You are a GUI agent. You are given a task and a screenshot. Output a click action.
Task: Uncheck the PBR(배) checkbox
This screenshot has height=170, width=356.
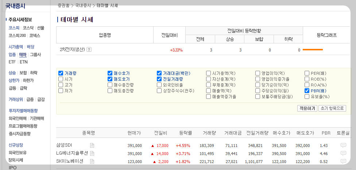pyautogui.click(x=307, y=91)
